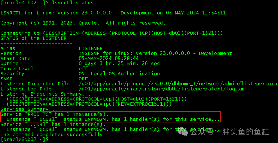The image size is (278, 143).
Task: Click the final [oracle@db02 ~]$ prompt
Action: 24,139
